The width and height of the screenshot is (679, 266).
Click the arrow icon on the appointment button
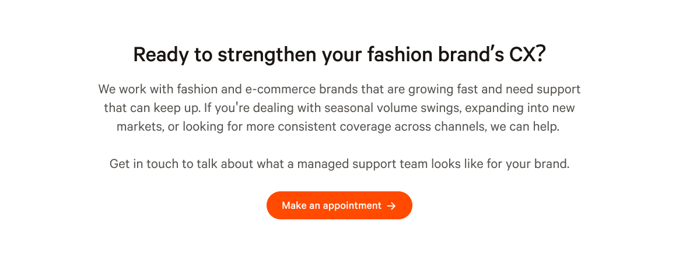(x=391, y=206)
